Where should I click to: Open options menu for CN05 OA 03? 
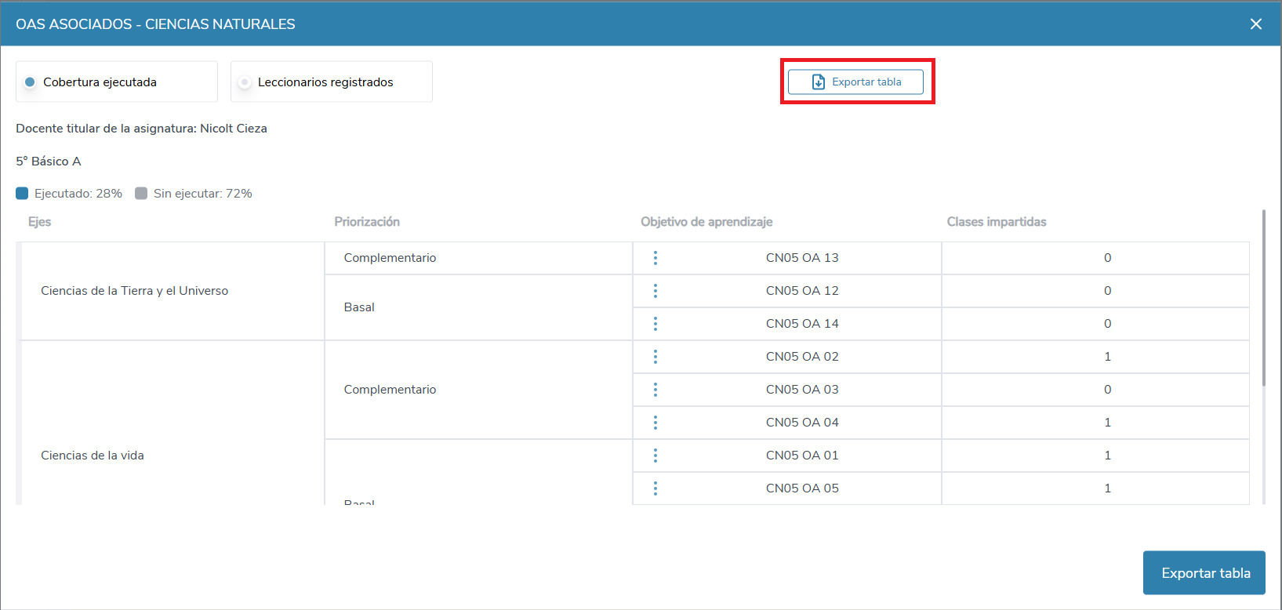pos(656,390)
